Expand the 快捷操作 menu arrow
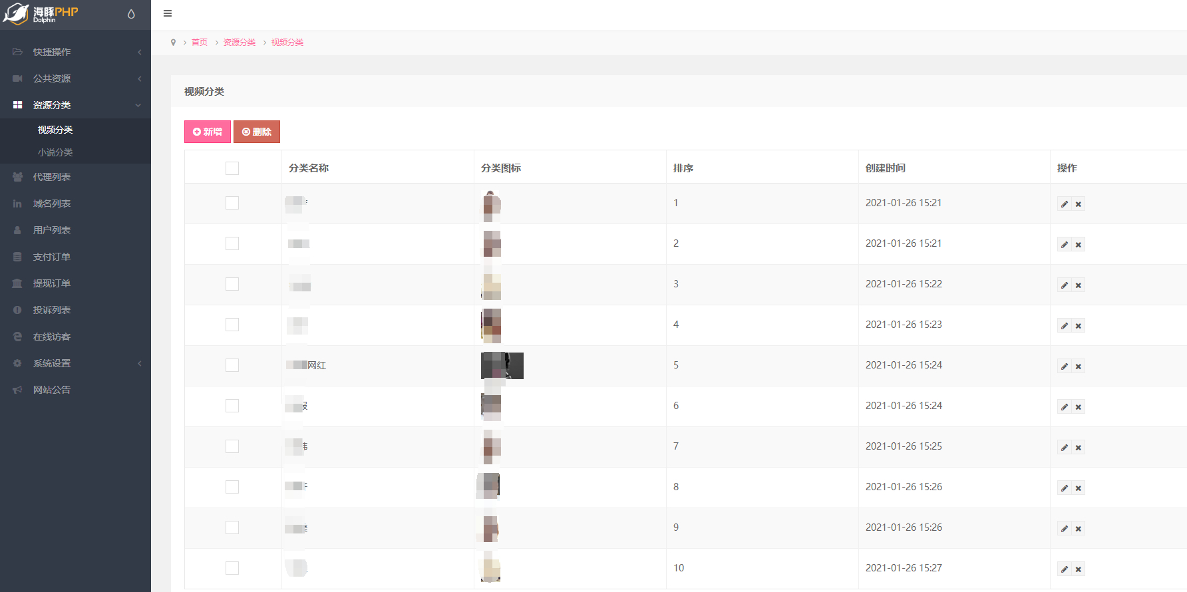This screenshot has width=1187, height=592. pyautogui.click(x=139, y=52)
